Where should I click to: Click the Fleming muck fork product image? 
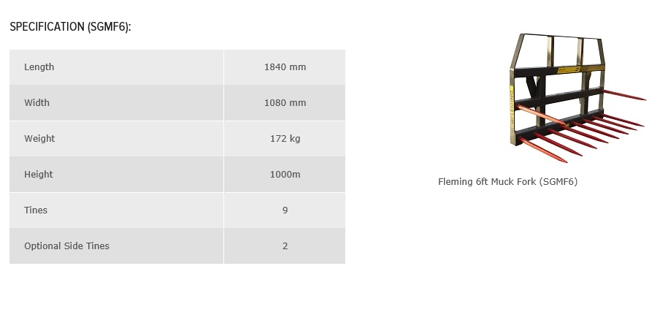coord(577,98)
